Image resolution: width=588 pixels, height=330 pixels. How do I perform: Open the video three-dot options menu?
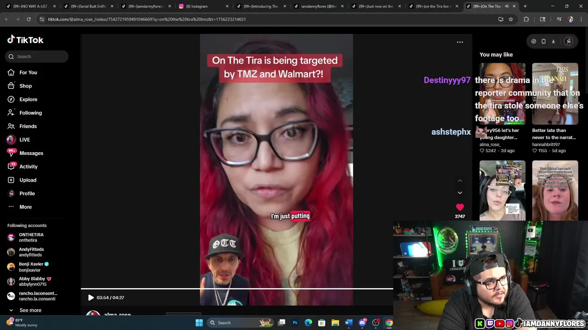click(x=460, y=42)
